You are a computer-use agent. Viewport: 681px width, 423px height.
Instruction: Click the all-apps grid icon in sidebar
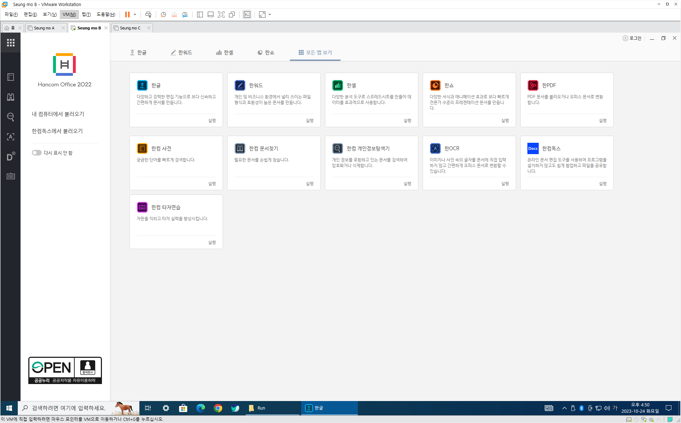click(11, 43)
